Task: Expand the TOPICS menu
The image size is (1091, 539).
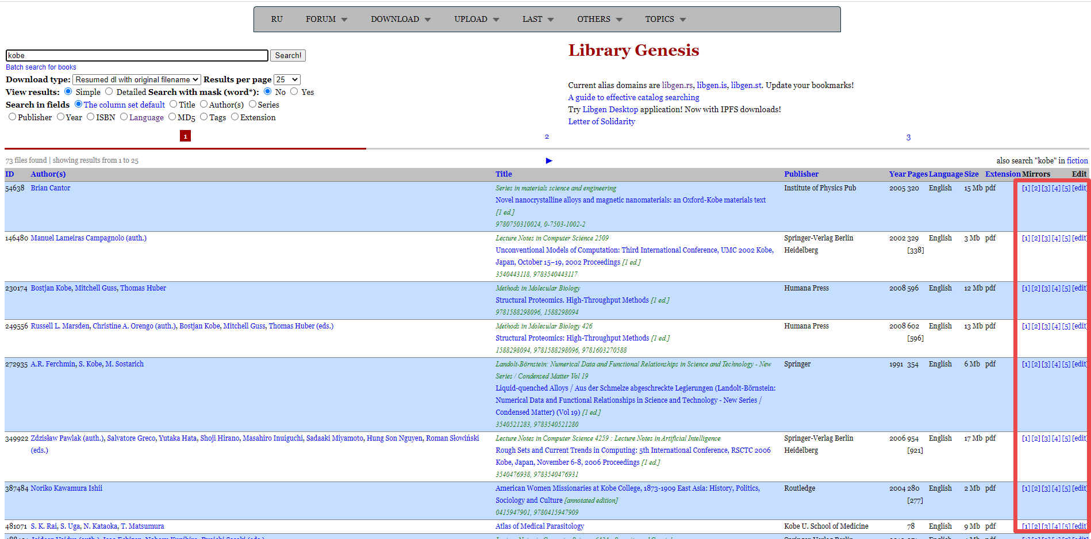Action: [x=665, y=19]
